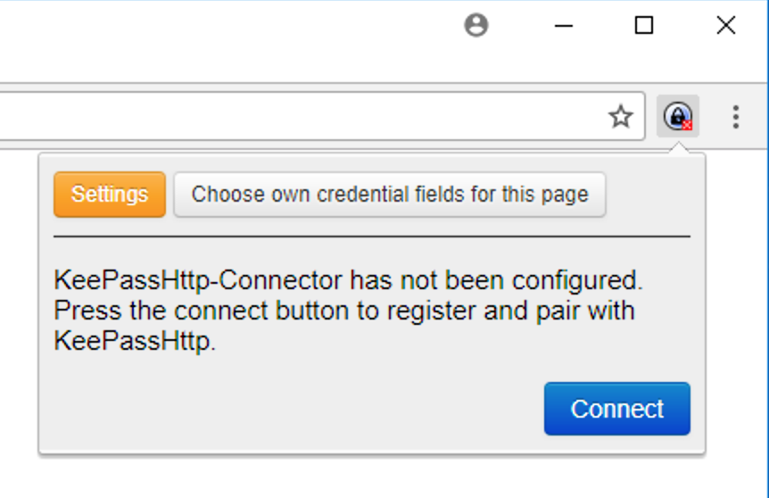Open the orange Settings button
Viewport: 769px width, 498px height.
[110, 195]
